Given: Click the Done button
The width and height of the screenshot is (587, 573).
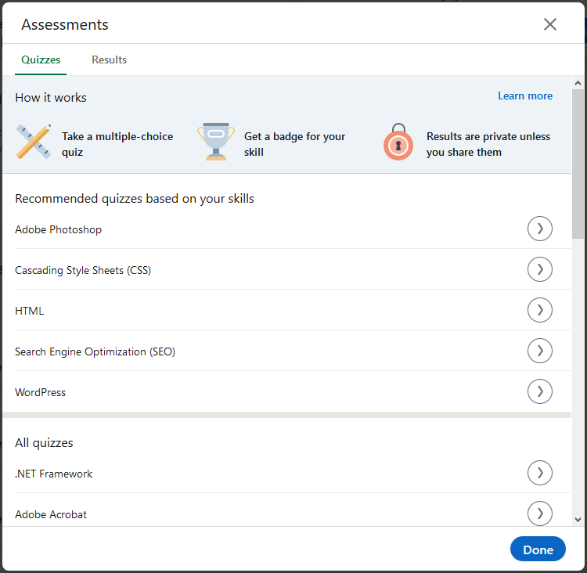Looking at the screenshot, I should click(538, 549).
